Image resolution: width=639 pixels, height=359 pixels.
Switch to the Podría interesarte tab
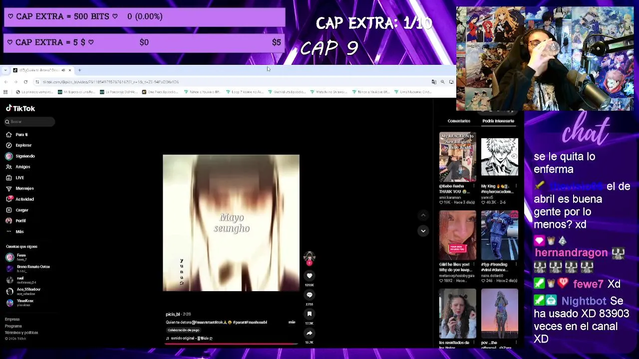498,121
